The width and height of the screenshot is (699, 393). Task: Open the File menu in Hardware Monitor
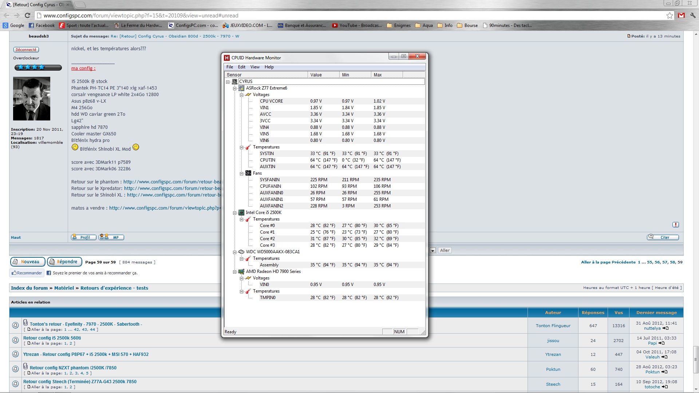pos(230,67)
